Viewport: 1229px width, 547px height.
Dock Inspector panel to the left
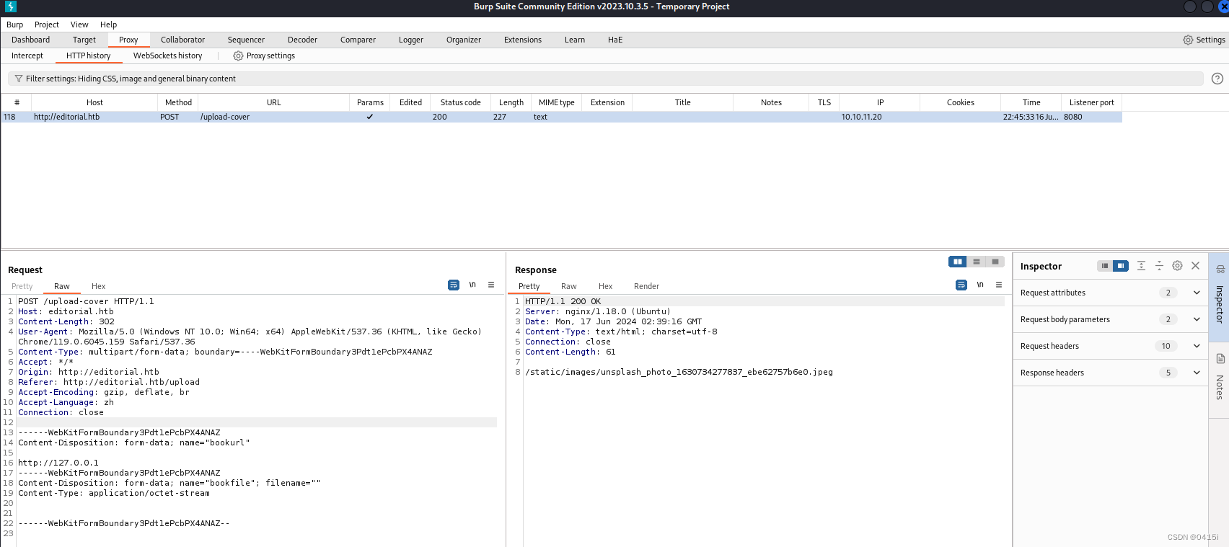coord(1104,266)
